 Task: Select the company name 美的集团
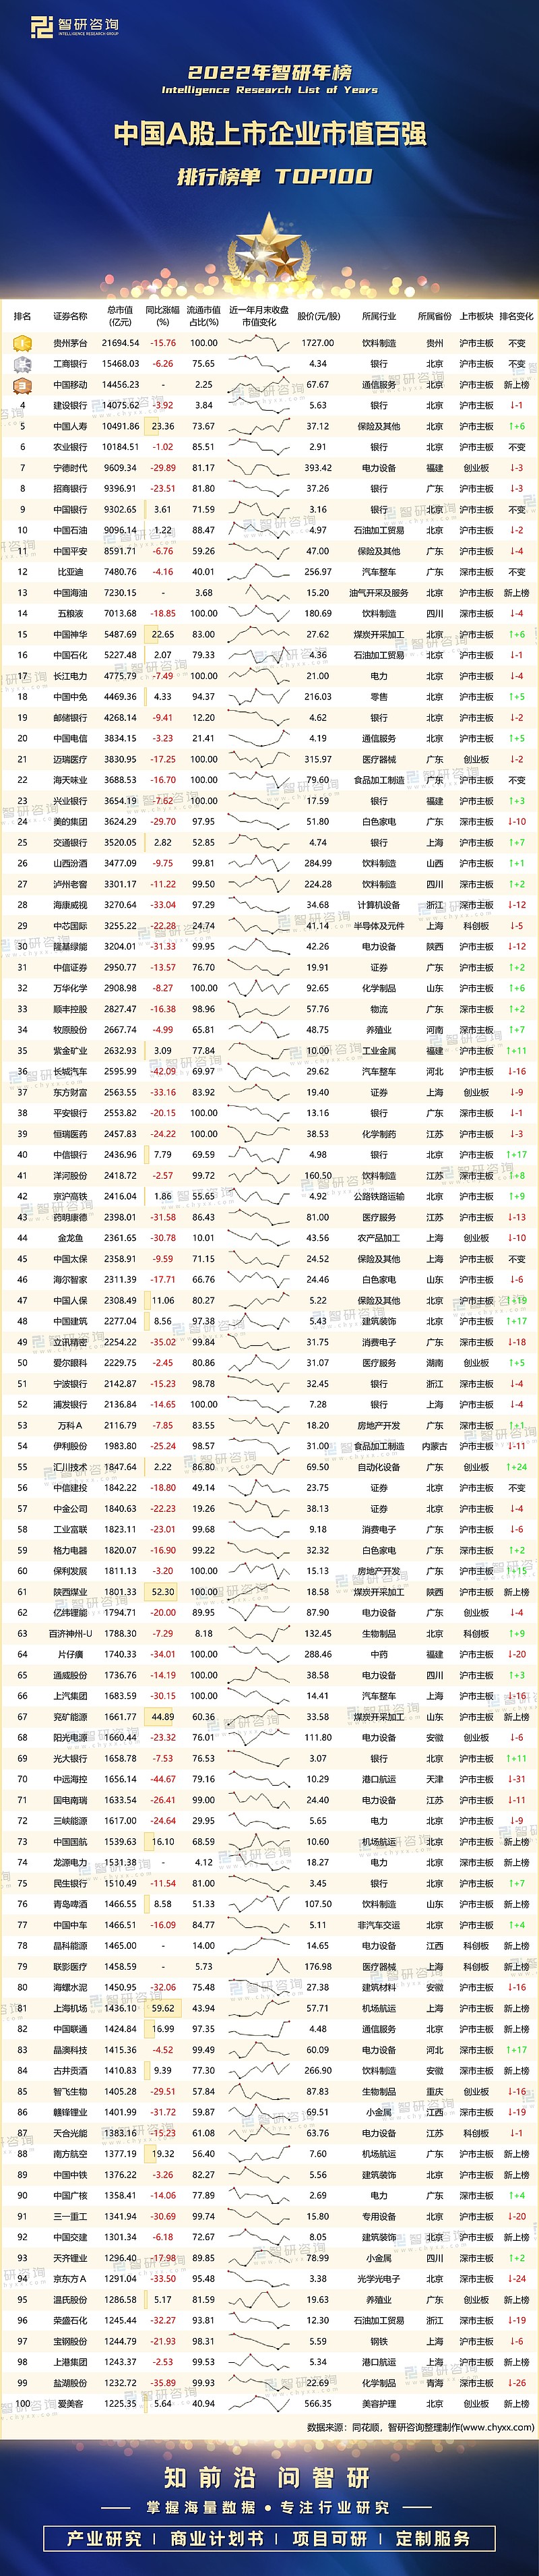coord(70,822)
